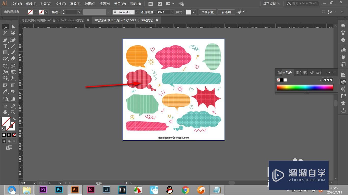Choose the Perspective Grid tool
Image resolution: width=348 pixels, height=195 pixels.
tap(13, 78)
